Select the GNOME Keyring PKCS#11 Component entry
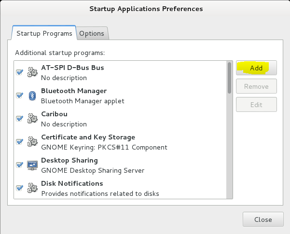 pyautogui.click(x=104, y=148)
